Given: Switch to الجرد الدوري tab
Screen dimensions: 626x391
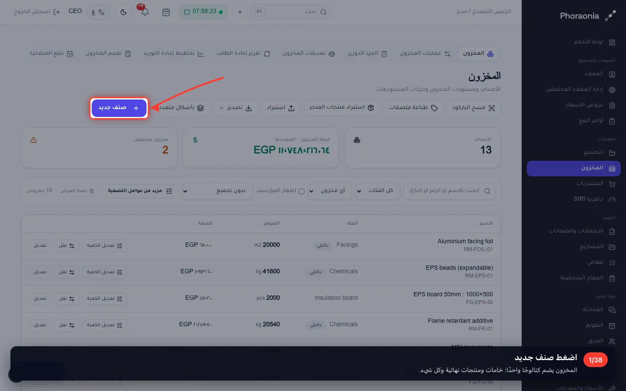Looking at the screenshot, I should click(x=367, y=53).
